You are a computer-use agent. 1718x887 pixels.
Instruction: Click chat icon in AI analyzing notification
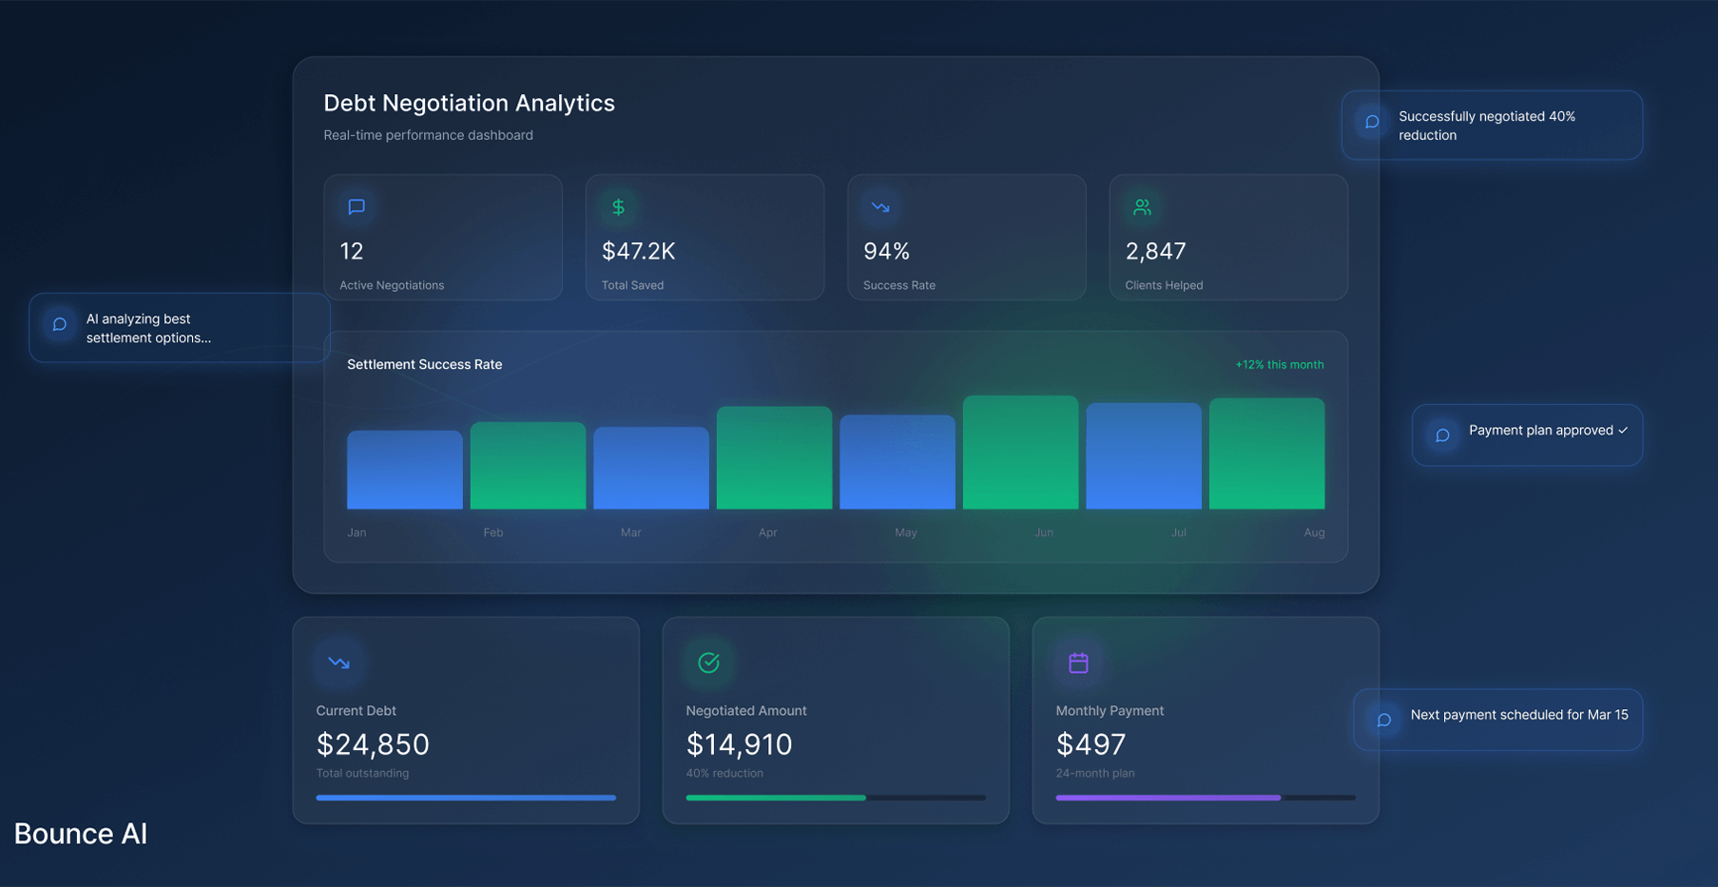click(59, 325)
